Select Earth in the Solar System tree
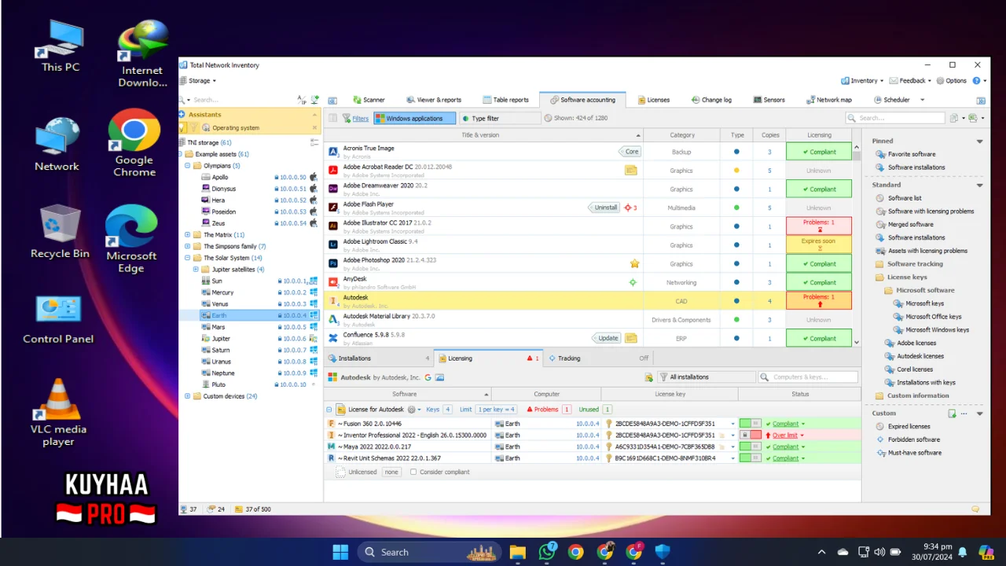Image resolution: width=1006 pixels, height=566 pixels. point(248,315)
